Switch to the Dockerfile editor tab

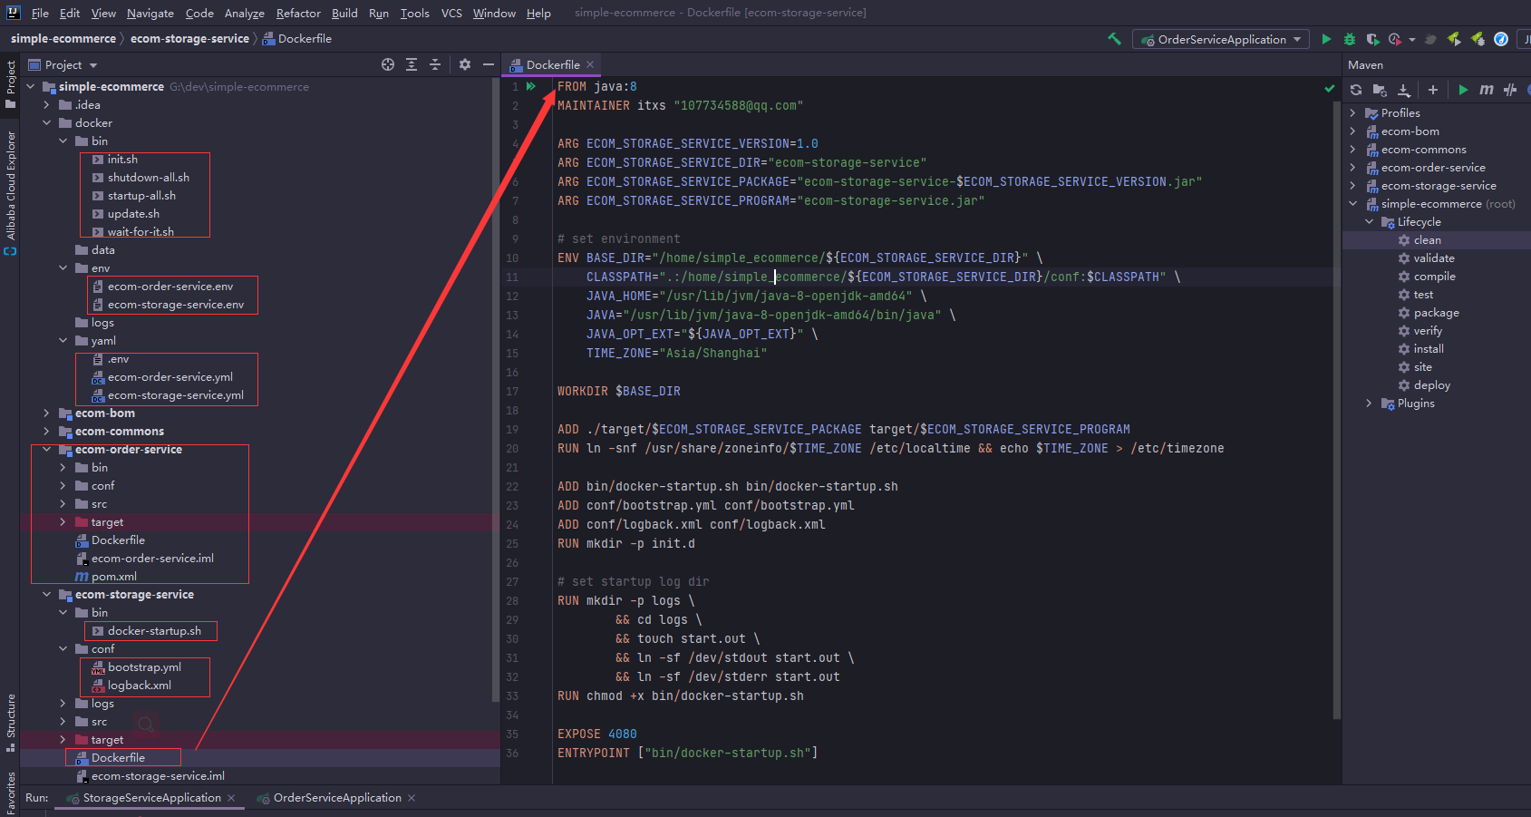click(552, 64)
